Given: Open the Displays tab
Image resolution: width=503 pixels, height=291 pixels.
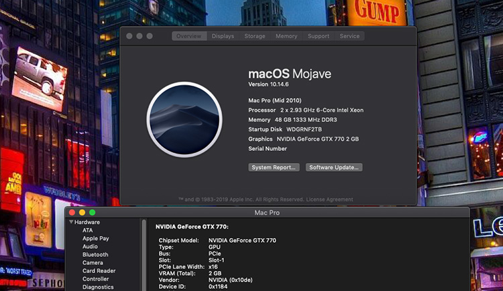Looking at the screenshot, I should point(223,36).
